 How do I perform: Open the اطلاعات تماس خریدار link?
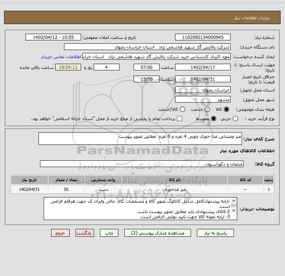click(x=61, y=57)
